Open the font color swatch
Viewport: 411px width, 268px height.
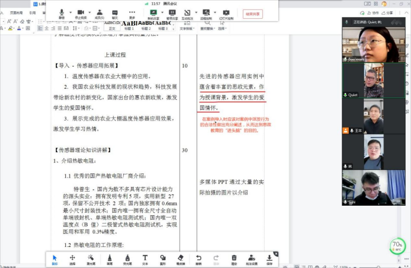tap(19, 28)
